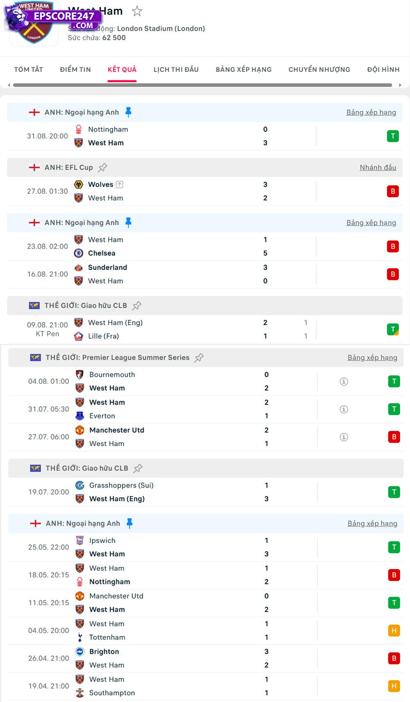Screen dimensions: 410x702
Task: Click the Wolves advancing arrow icon
Action: pyautogui.click(x=119, y=185)
